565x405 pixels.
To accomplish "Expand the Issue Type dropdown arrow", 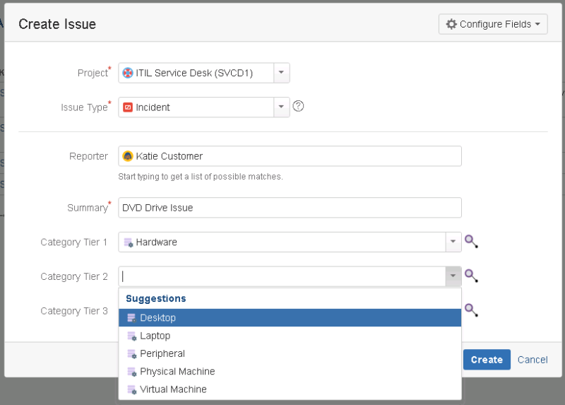I will tap(281, 107).
